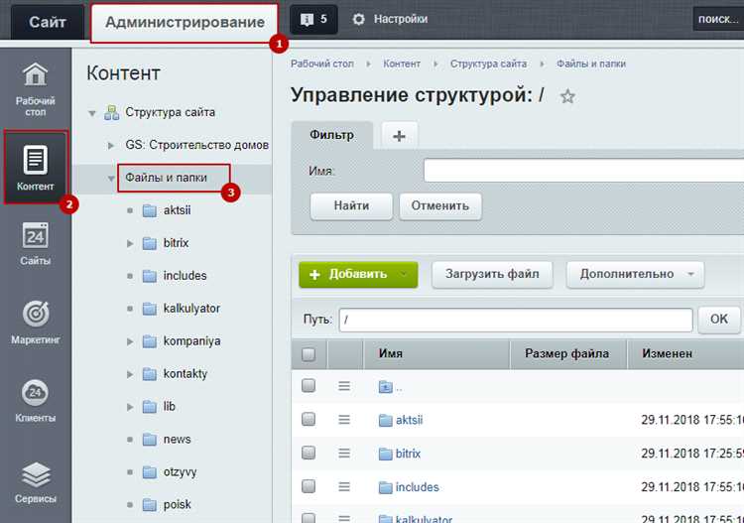
Task: Open includes folder link in table
Action: 417,487
